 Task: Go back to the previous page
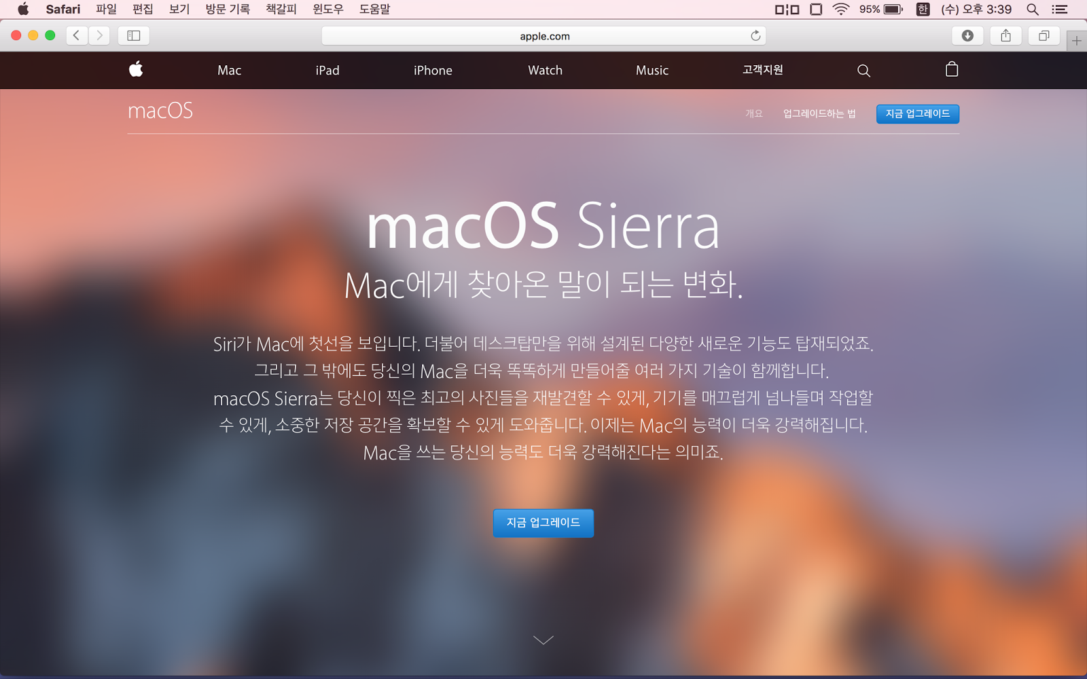click(x=77, y=35)
